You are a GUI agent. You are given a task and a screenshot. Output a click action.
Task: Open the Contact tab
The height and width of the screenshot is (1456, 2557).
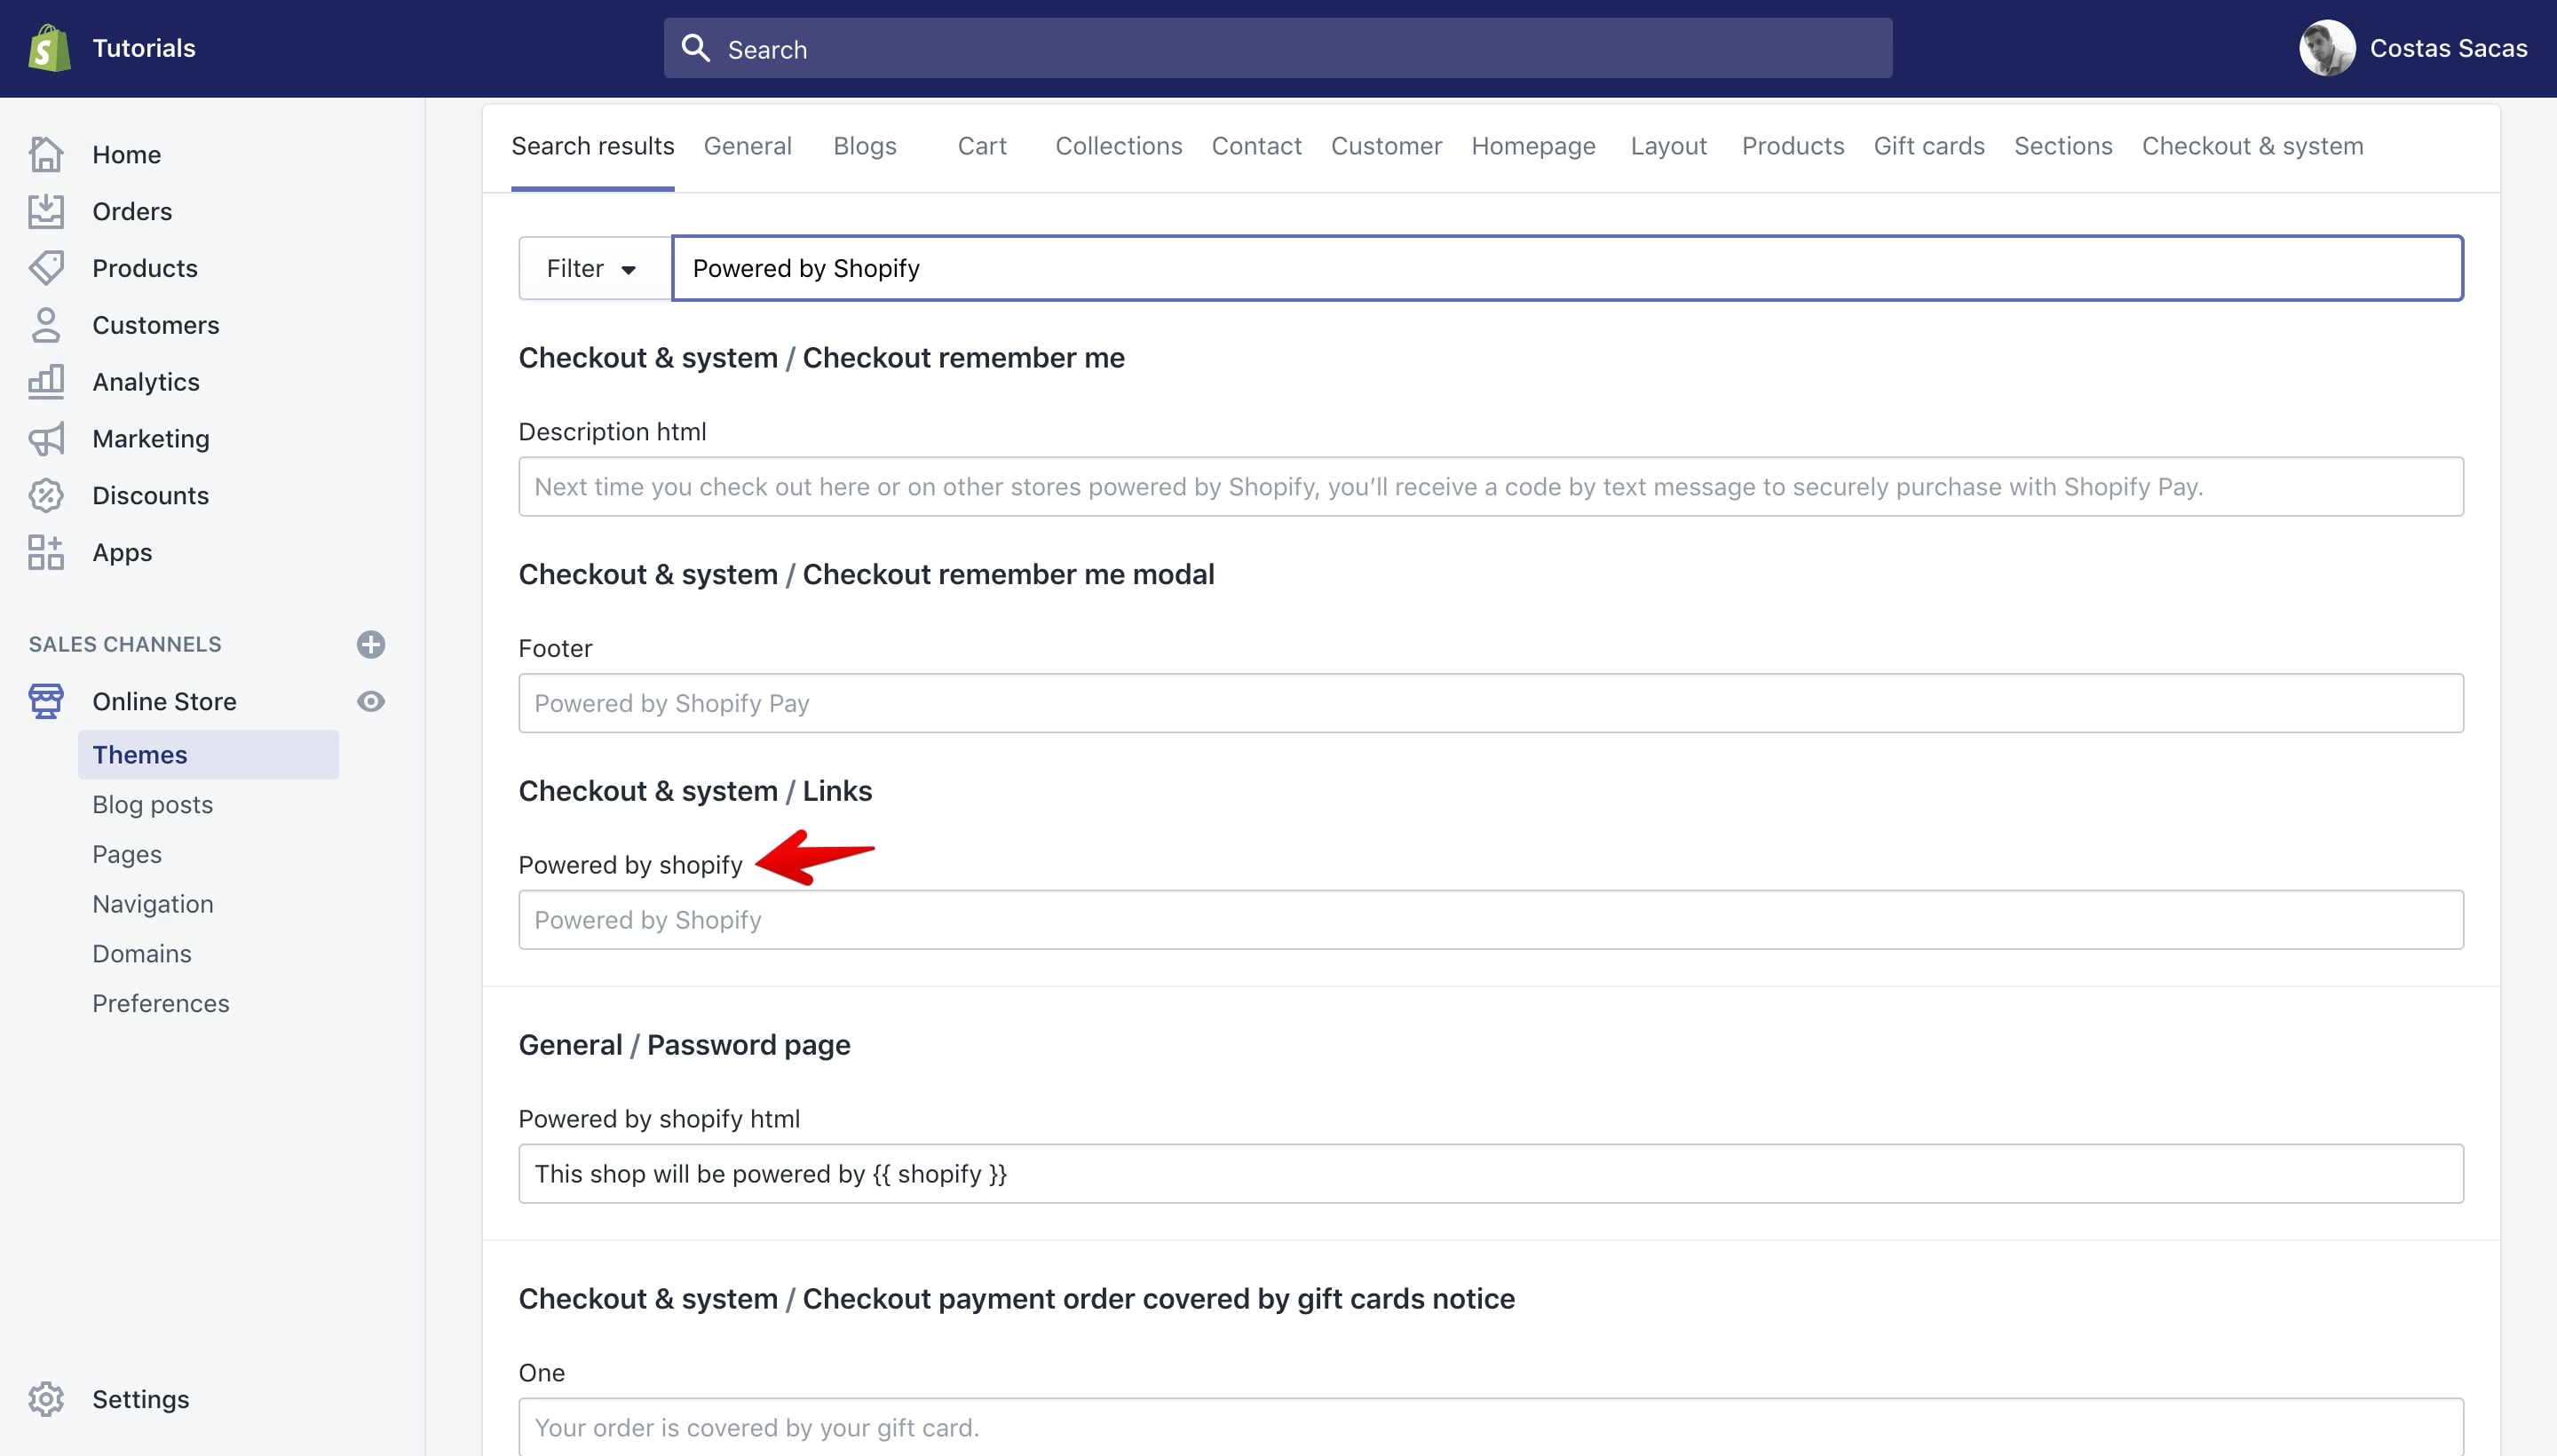tap(1256, 146)
